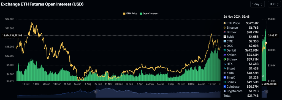Click the highlighted ETH price point marker
Screen dimensions: 282x100
pos(266,43)
